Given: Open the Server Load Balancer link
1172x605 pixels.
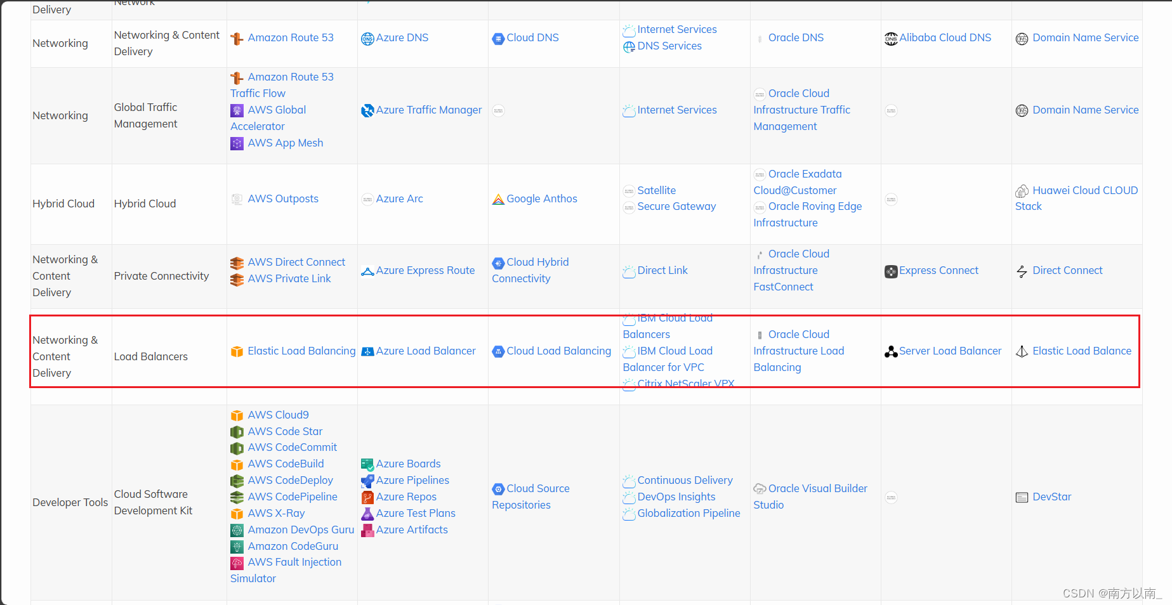Looking at the screenshot, I should tap(950, 351).
